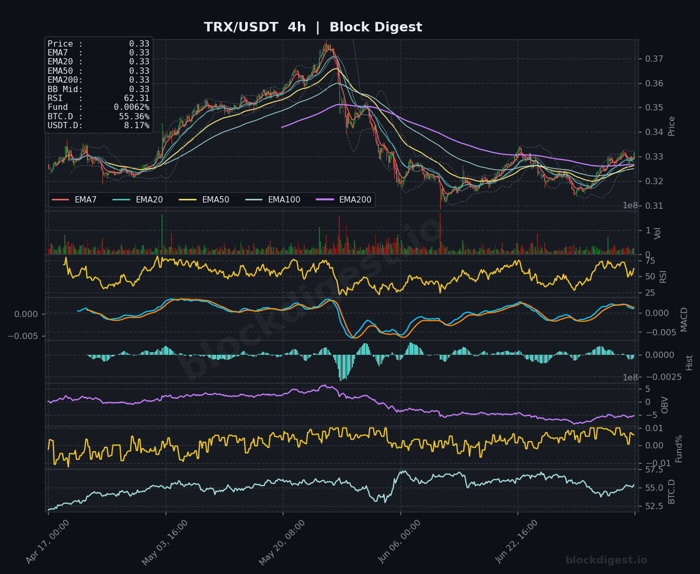Click the BTC.D 55.36% readout
The image size is (700, 574).
(x=98, y=116)
